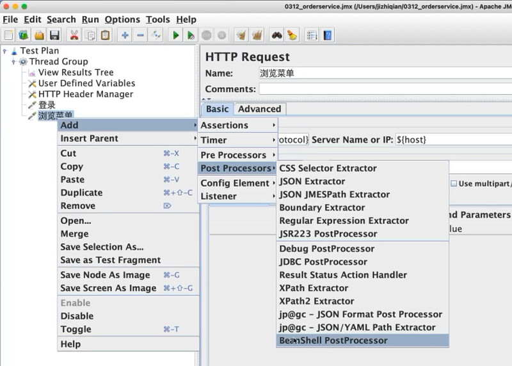
Task: Open the Help menu in menu bar
Action: pos(186,20)
